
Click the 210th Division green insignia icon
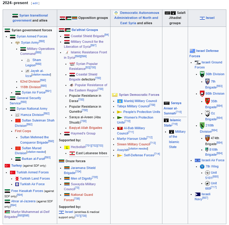pyautogui.click(x=202, y=126)
